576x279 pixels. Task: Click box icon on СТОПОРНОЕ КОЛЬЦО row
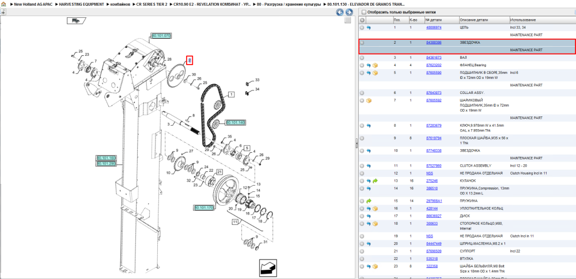(376, 224)
